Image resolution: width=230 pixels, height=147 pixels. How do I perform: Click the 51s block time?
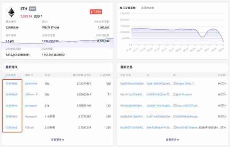(x=47, y=105)
